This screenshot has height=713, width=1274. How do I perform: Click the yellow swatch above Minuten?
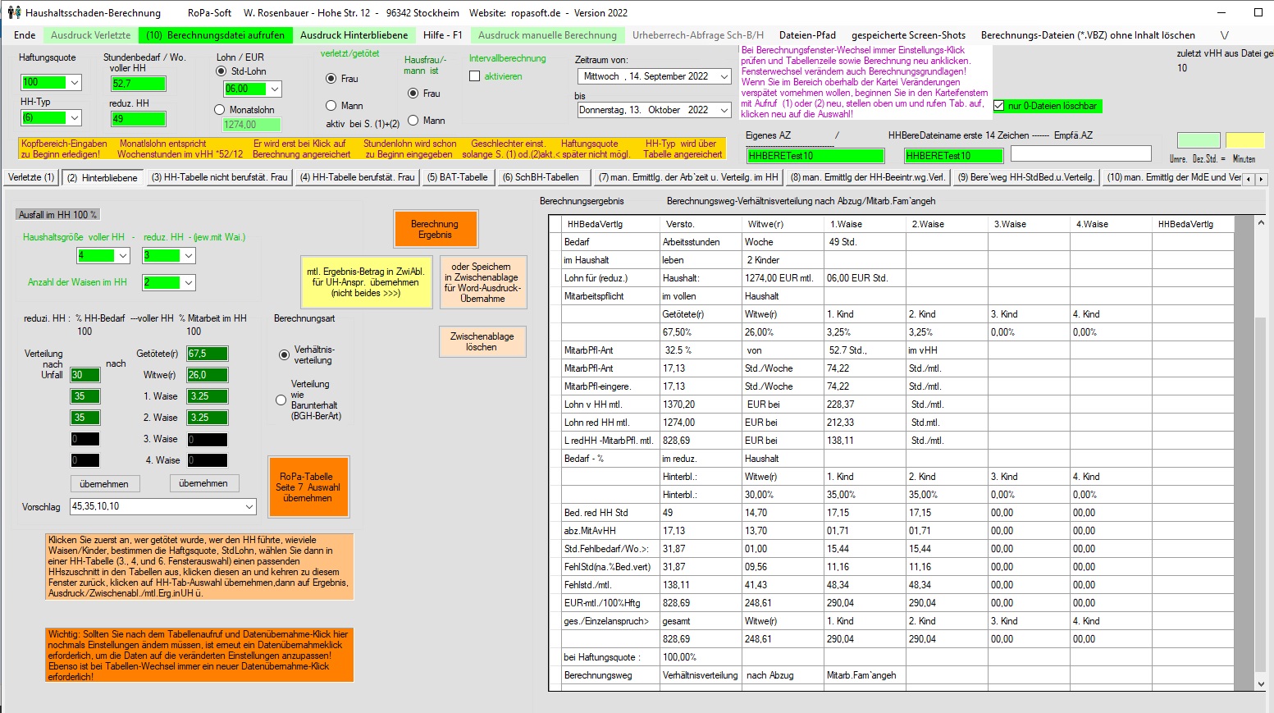coord(1244,140)
